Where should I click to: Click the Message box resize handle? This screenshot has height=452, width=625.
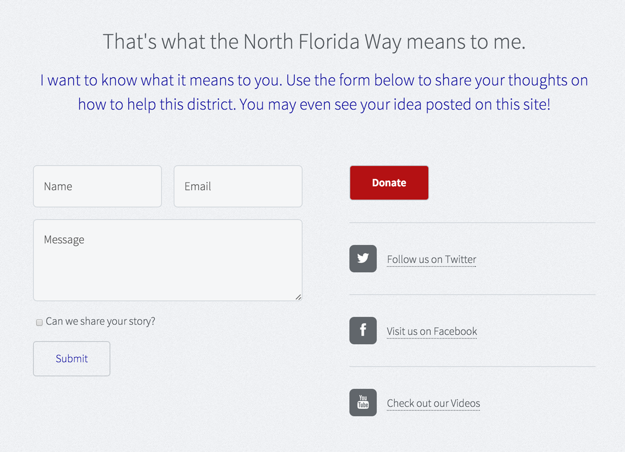tap(298, 297)
